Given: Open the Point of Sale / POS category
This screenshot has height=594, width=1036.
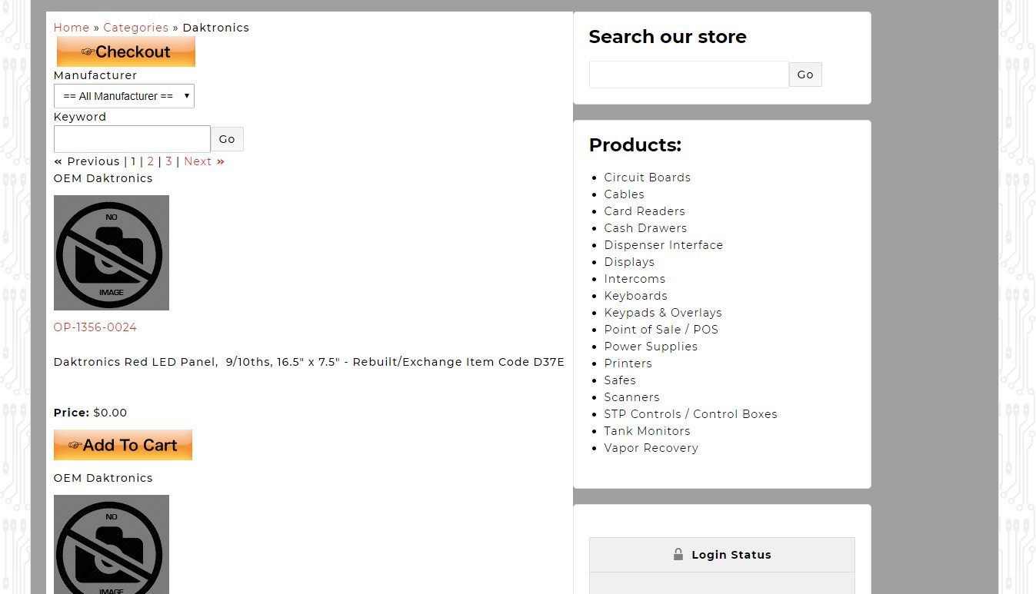Looking at the screenshot, I should (661, 330).
